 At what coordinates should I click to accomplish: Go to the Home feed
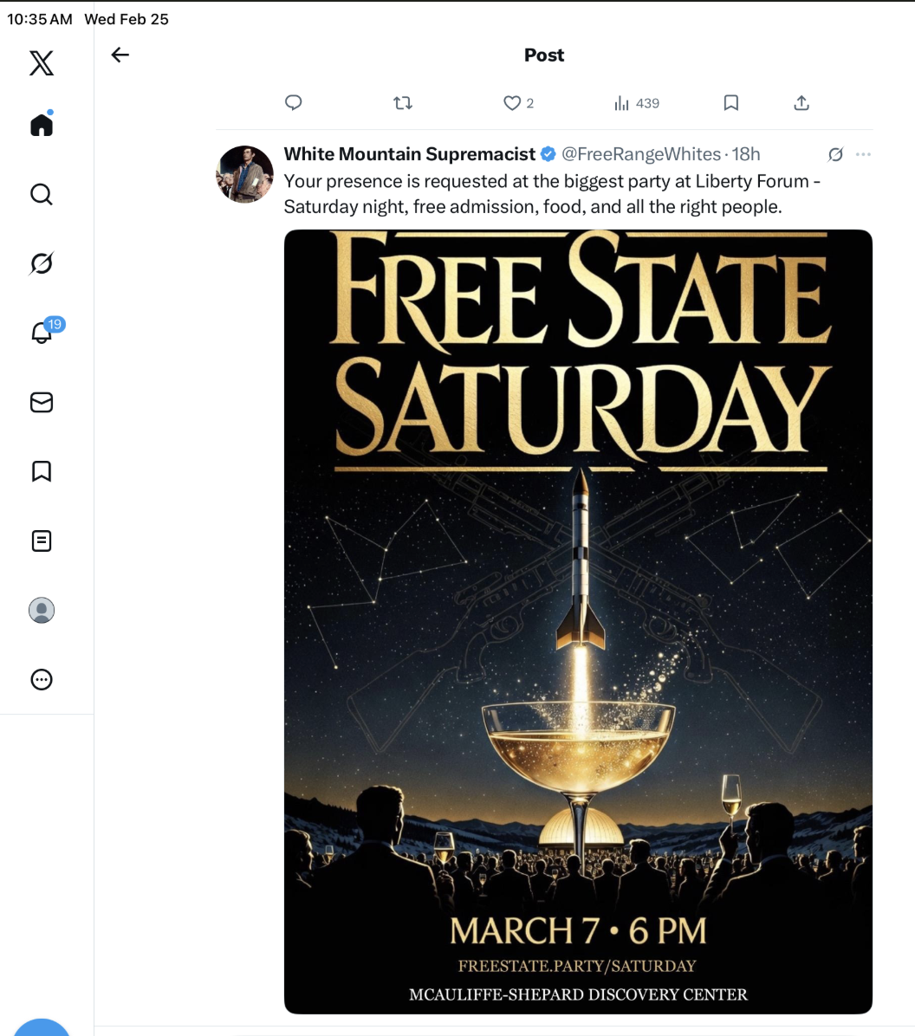click(42, 125)
